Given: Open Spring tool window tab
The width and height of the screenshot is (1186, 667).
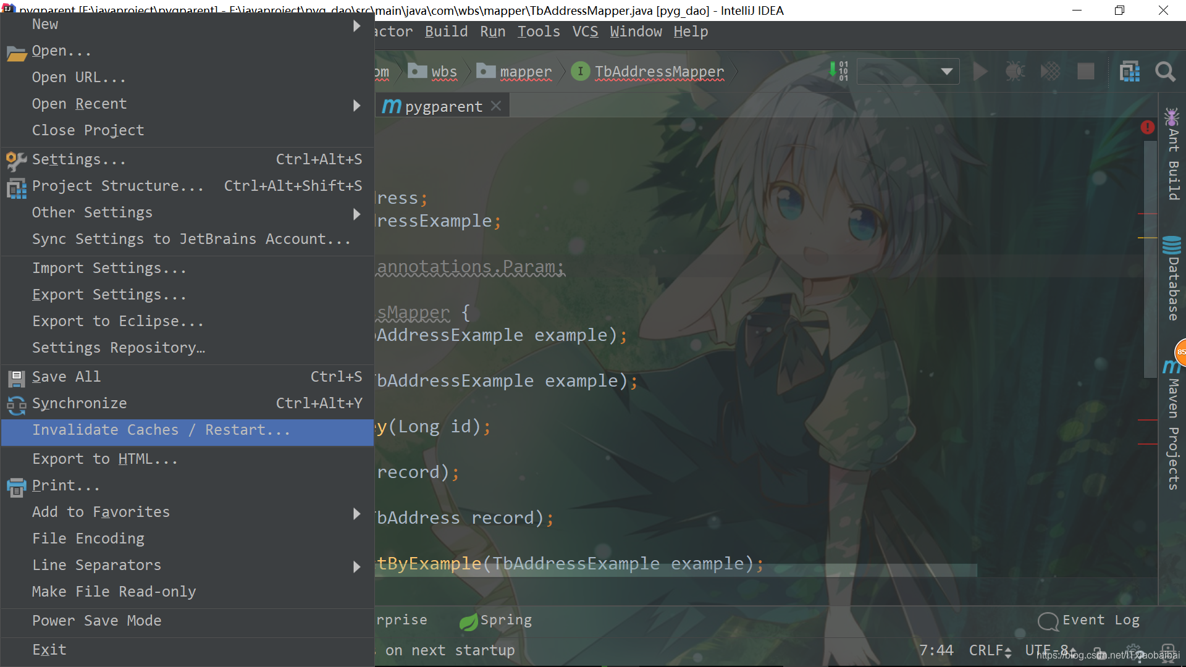Looking at the screenshot, I should pyautogui.click(x=495, y=621).
